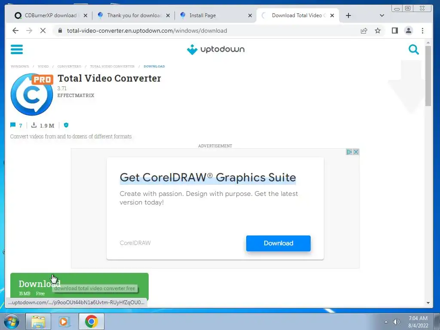
Task: Click the page vertical scrollbar thumb
Action: pos(428,76)
